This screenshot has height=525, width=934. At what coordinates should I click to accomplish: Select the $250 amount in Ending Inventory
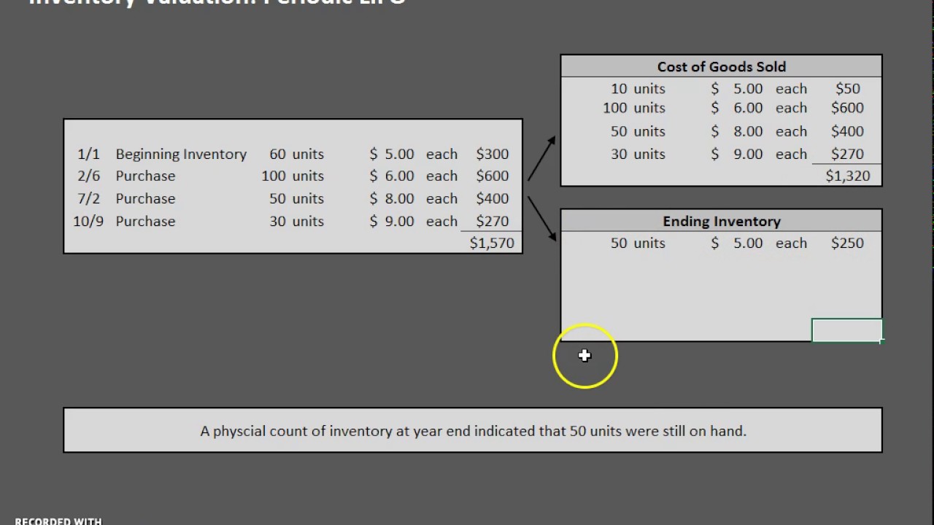click(x=847, y=243)
